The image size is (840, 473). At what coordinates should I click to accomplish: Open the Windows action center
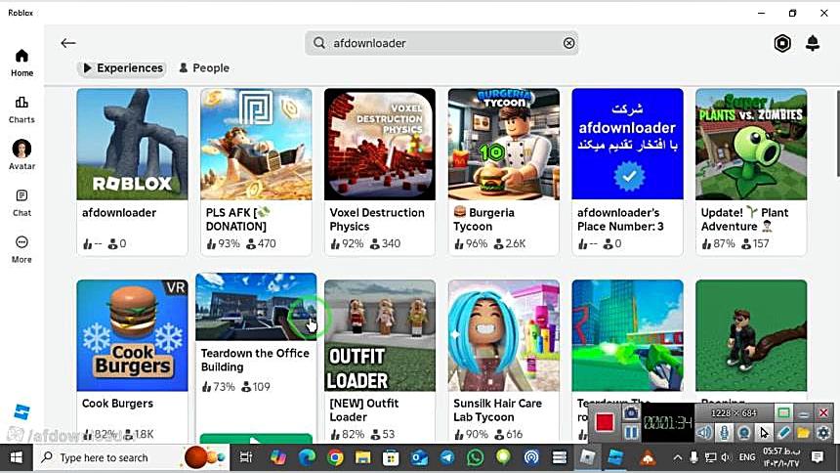pos(817,457)
